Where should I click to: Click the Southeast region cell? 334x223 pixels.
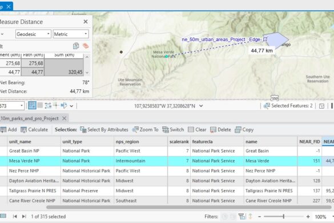pos(140,201)
